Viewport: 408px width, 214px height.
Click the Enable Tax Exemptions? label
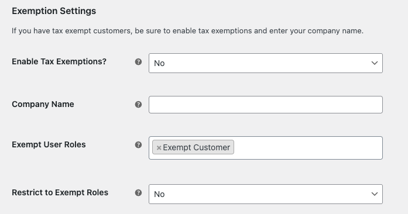(x=59, y=61)
